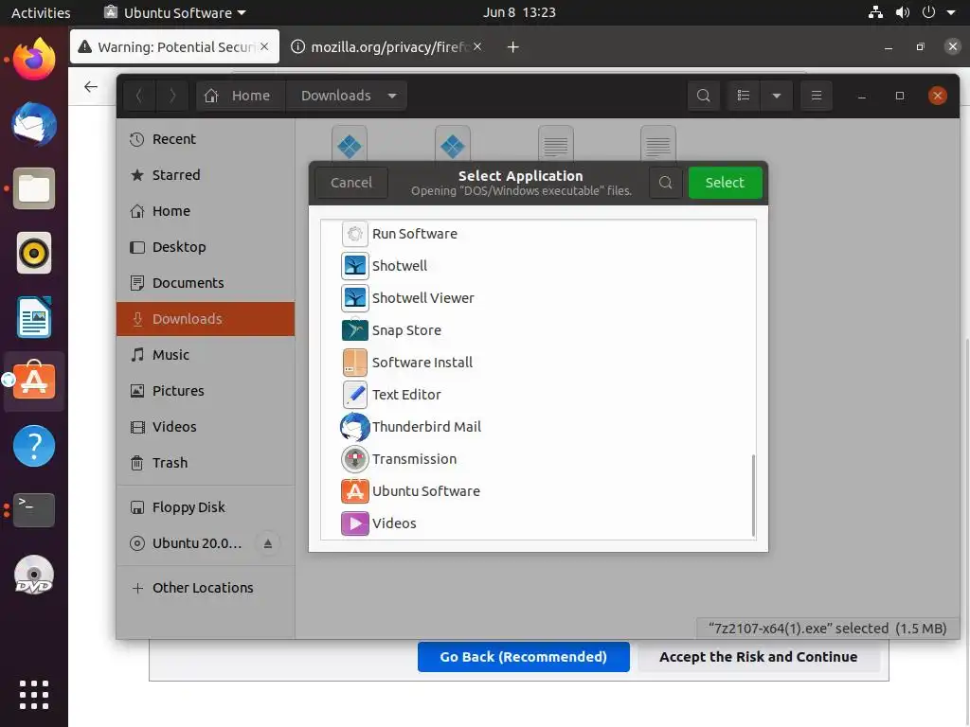The width and height of the screenshot is (970, 727).
Task: Click Accept the Risk and Continue
Action: (x=758, y=657)
